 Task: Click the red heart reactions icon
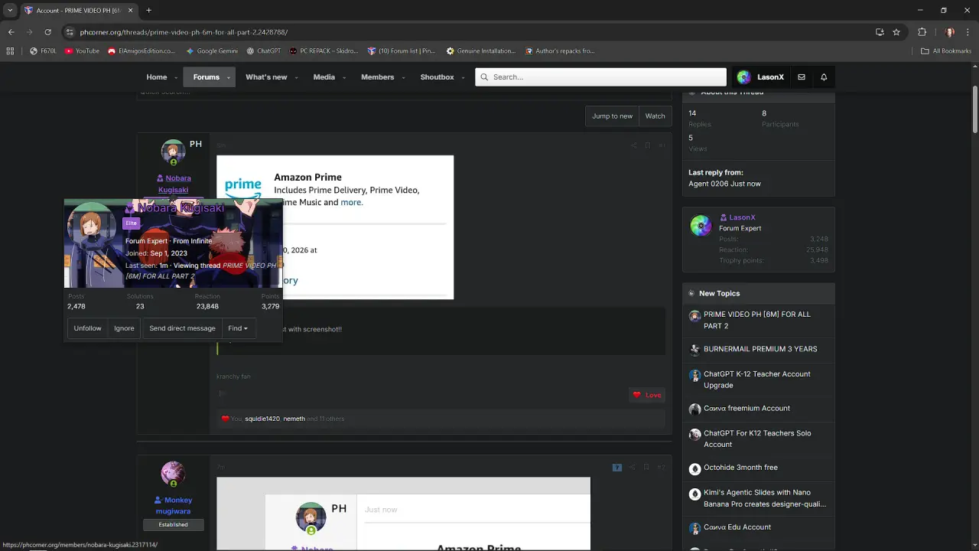[x=225, y=419]
